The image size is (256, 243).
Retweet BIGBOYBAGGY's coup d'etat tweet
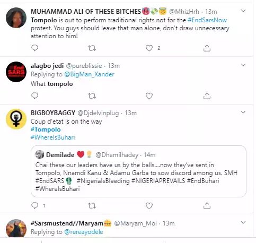click(x=92, y=206)
